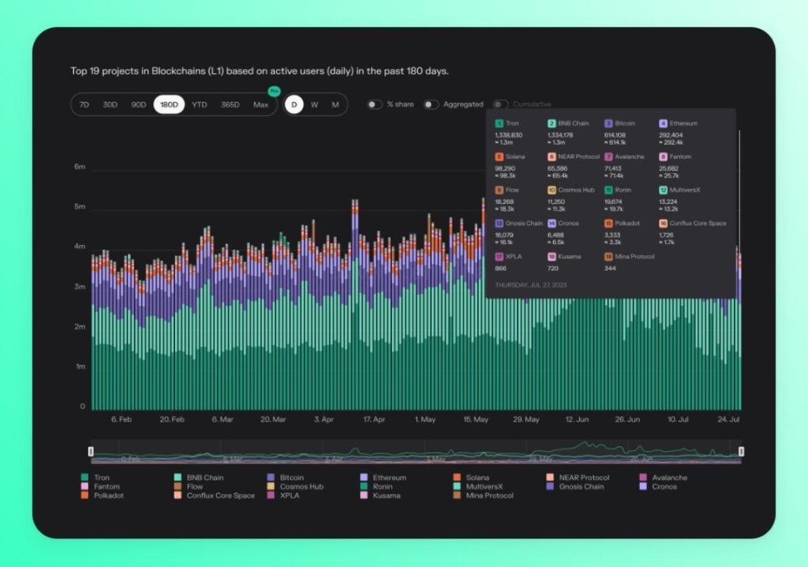808x567 pixels.
Task: Click rank badge beside Gnosis Chain in tooltip
Action: (x=499, y=223)
